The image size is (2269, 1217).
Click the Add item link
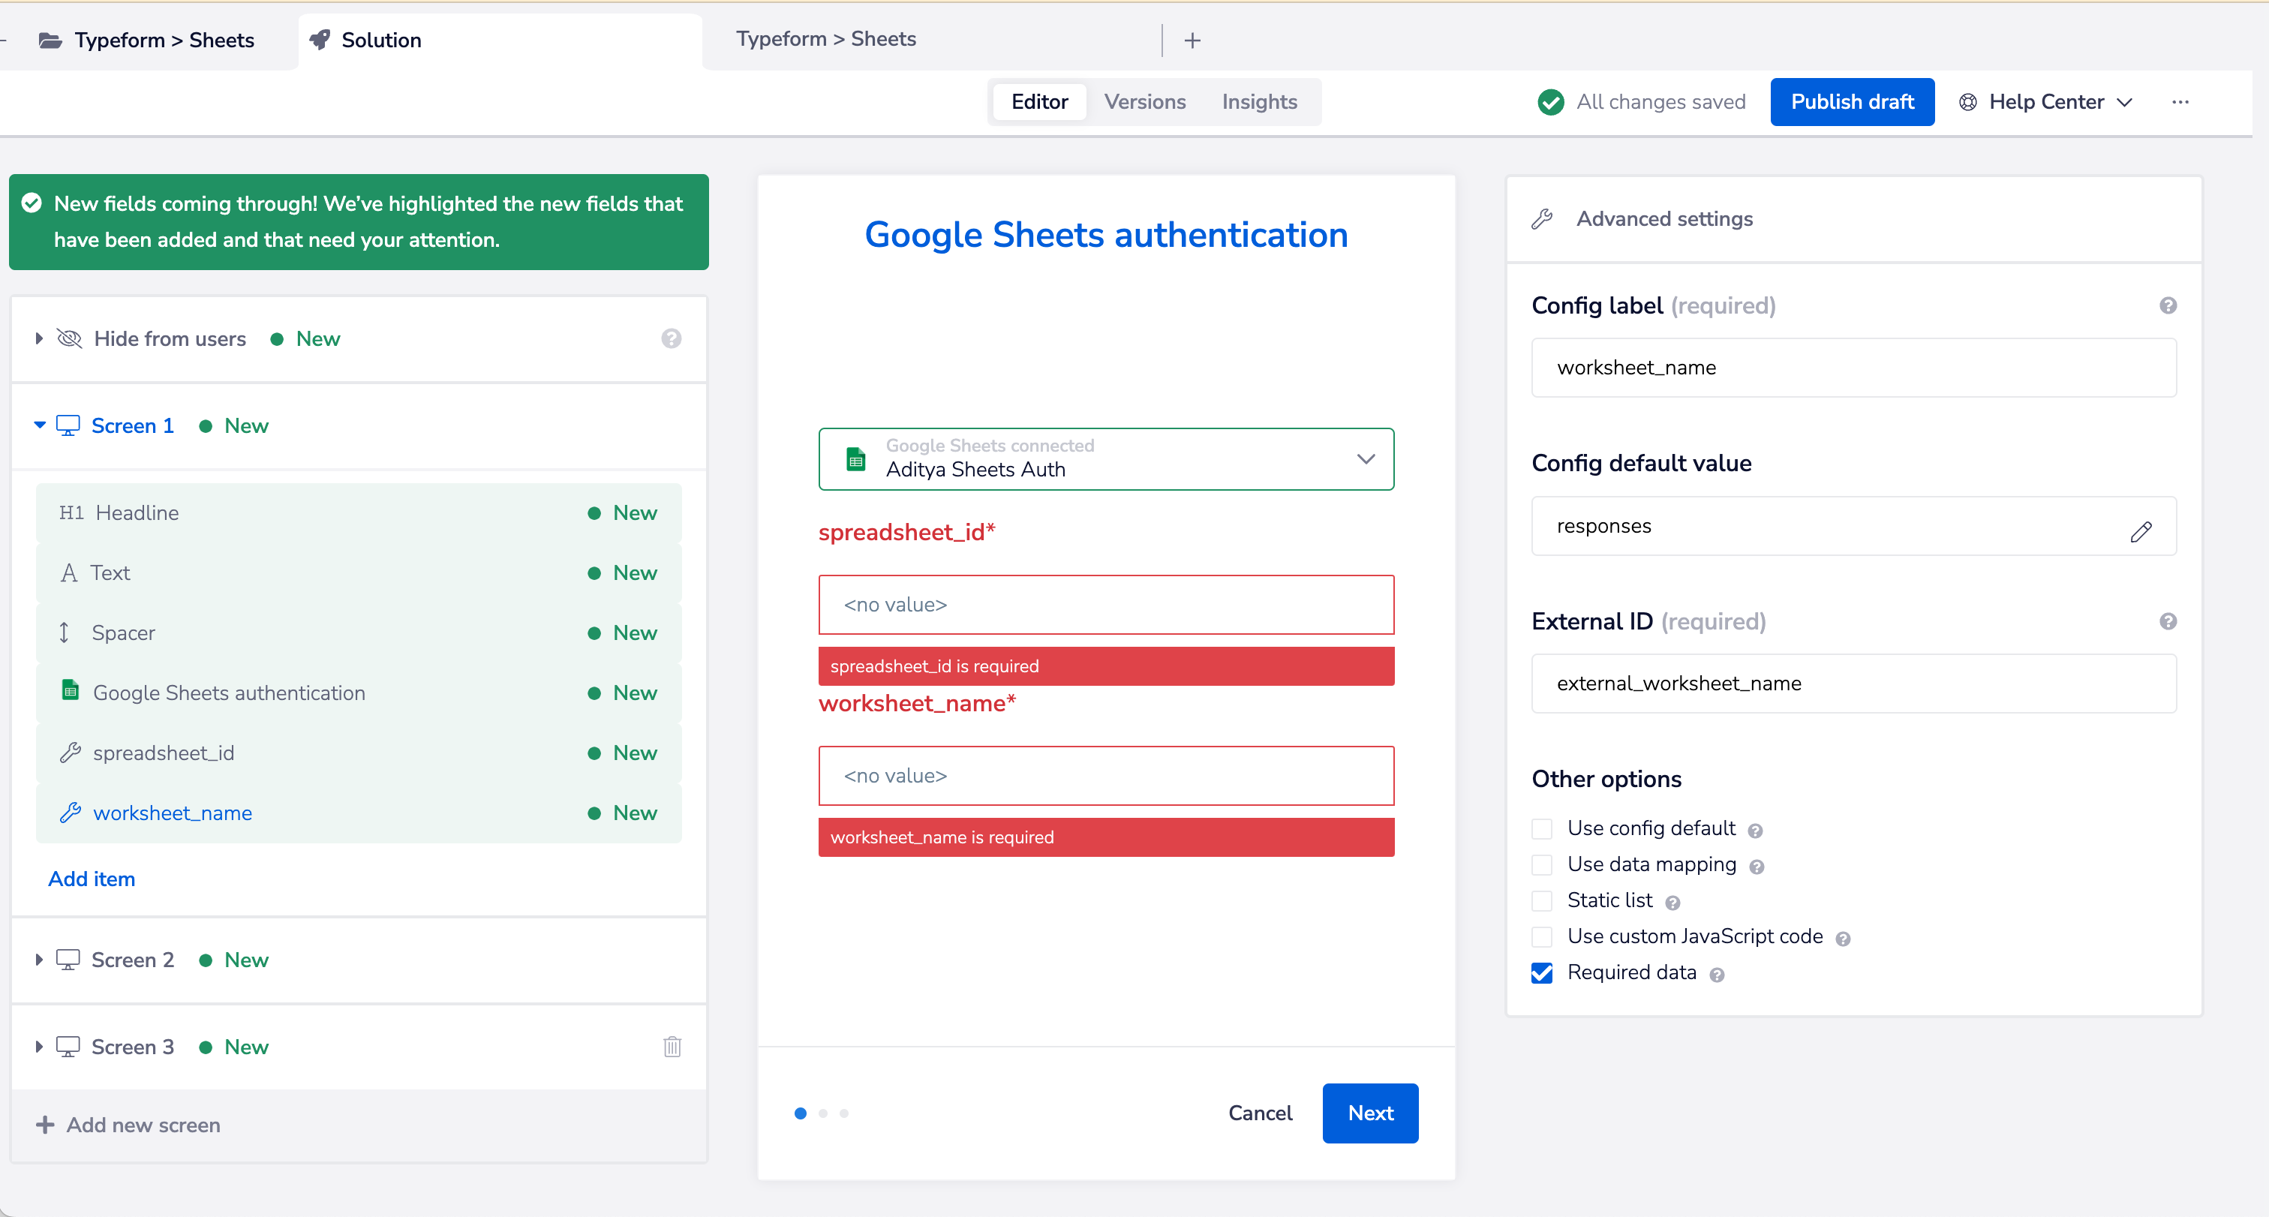(x=92, y=879)
